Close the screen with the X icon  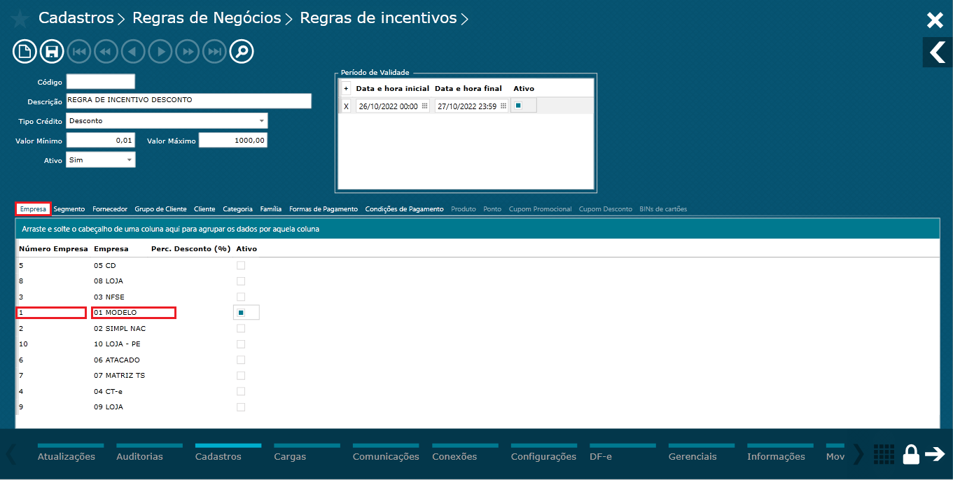coord(935,20)
